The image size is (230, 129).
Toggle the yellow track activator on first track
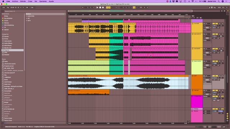click(x=215, y=24)
